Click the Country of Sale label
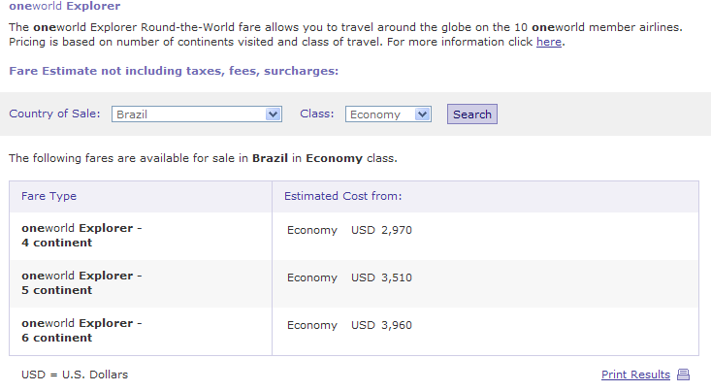The width and height of the screenshot is (711, 391). point(54,114)
